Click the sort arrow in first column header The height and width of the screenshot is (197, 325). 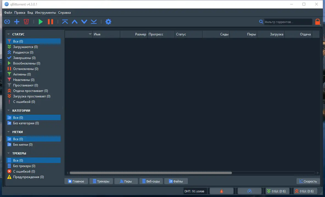90,34
